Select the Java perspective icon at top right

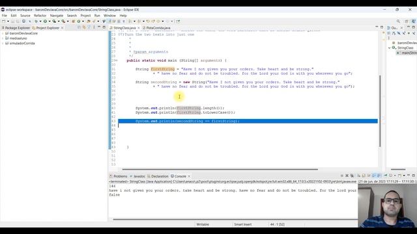414,21
